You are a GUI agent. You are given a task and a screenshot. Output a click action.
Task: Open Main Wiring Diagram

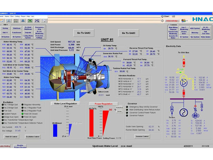click(173, 28)
